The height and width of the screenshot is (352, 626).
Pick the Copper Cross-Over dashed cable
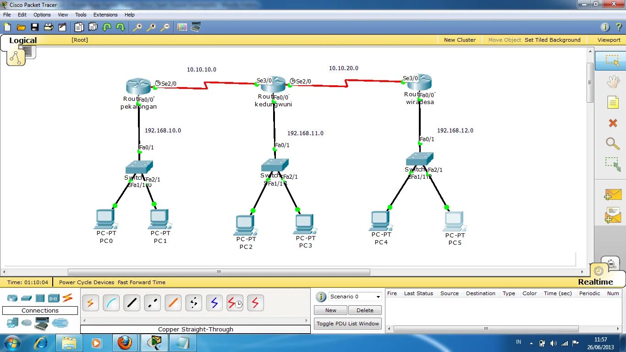click(x=152, y=303)
